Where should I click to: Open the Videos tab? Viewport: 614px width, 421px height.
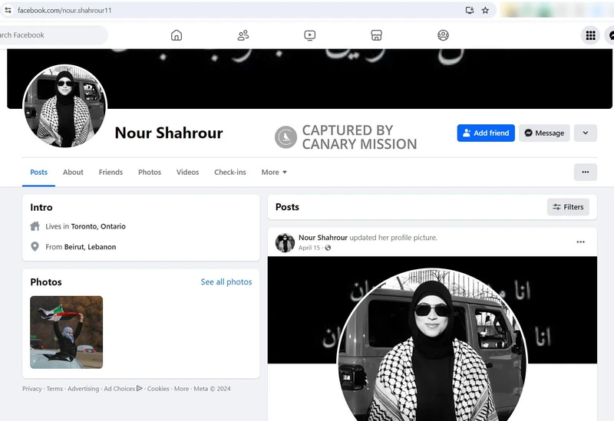[x=187, y=172]
